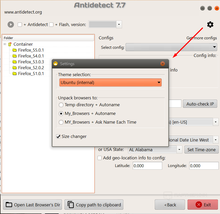Click the Settings dialog smiley icon

click(x=56, y=64)
